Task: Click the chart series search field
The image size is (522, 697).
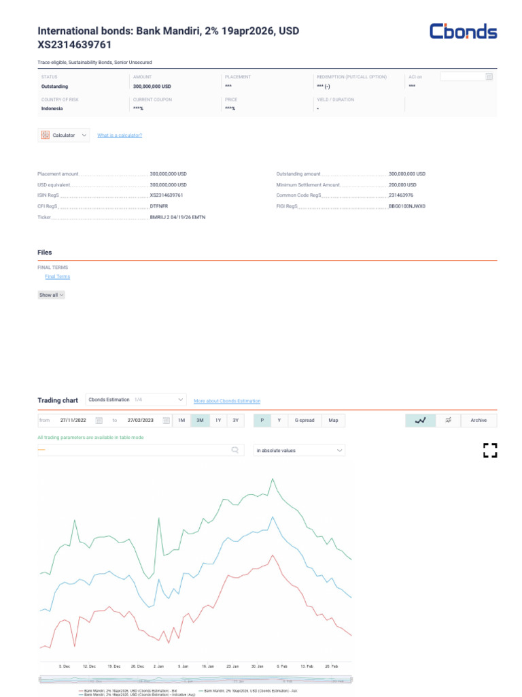Action: click(141, 451)
